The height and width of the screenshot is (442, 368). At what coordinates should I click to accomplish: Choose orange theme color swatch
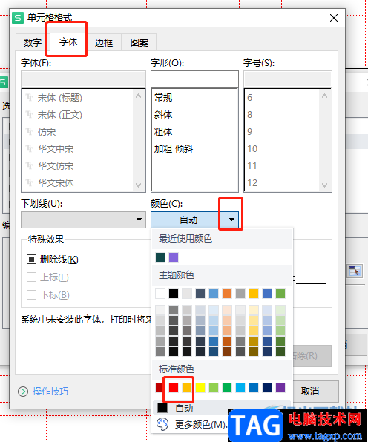pos(227,294)
